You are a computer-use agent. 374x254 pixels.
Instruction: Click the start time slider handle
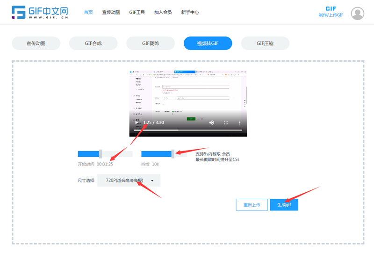pyautogui.click(x=101, y=154)
